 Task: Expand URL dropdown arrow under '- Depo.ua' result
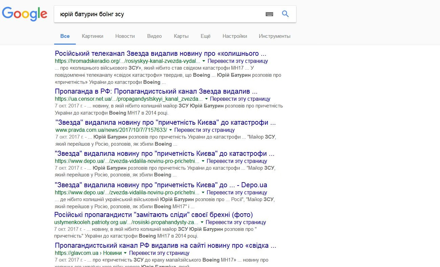tap(203, 192)
